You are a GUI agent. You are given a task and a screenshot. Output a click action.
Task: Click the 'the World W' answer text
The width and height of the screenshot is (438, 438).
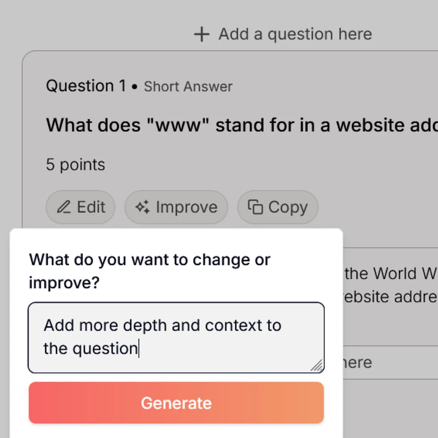391,274
